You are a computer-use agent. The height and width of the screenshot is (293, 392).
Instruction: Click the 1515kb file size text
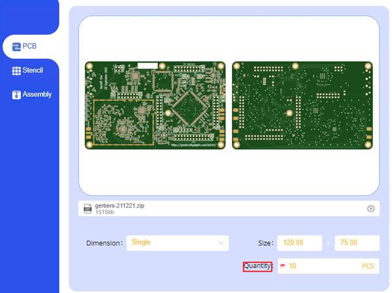[x=105, y=212]
